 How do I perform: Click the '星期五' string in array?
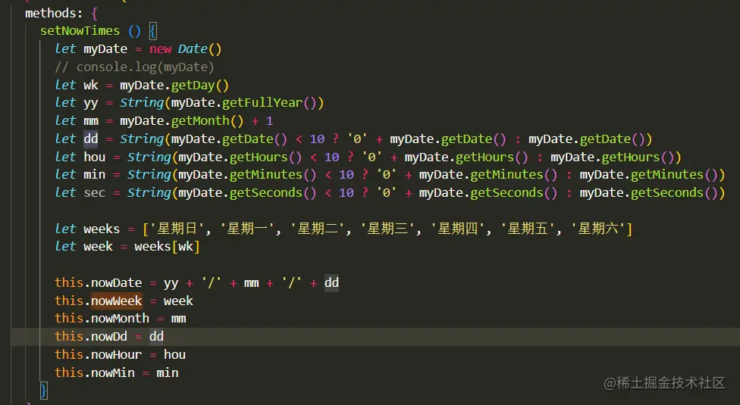pos(528,229)
